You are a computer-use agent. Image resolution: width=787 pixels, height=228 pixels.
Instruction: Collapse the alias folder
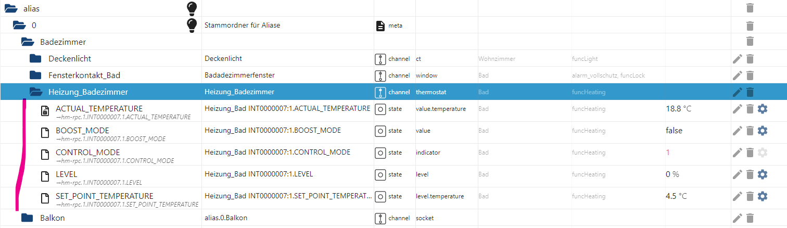tap(11, 8)
